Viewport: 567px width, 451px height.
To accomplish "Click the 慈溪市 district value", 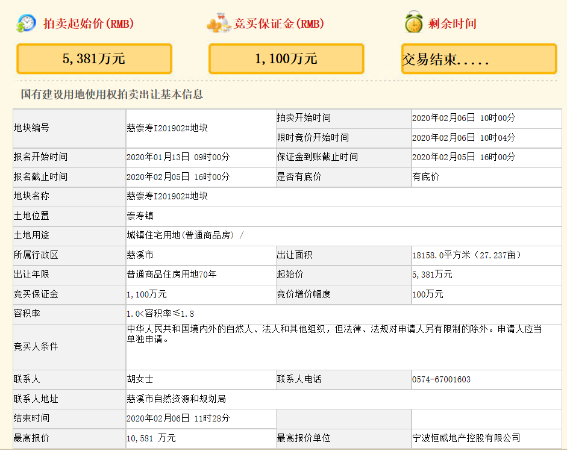I will pyautogui.click(x=140, y=255).
